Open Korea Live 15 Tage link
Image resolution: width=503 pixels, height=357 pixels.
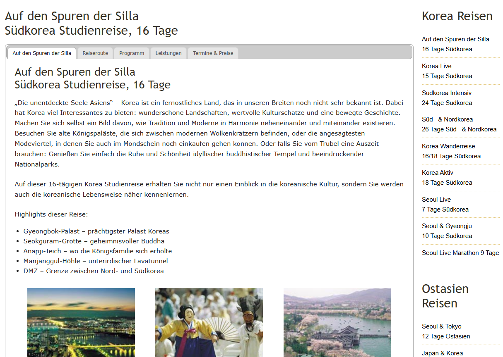[x=447, y=71]
